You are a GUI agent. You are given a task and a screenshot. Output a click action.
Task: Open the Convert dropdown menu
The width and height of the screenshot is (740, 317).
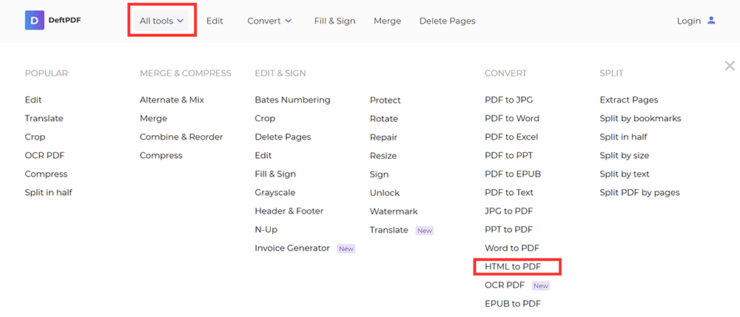269,21
